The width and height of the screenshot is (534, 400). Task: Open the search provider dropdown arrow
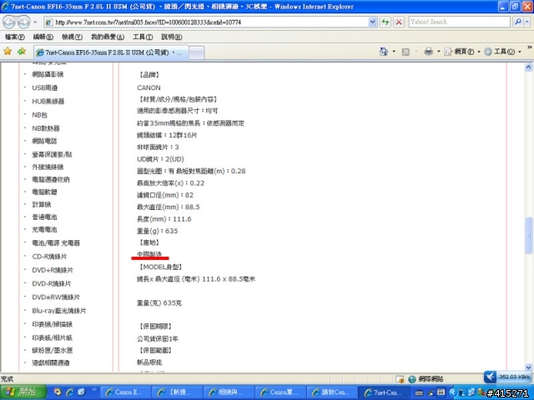pyautogui.click(x=527, y=22)
